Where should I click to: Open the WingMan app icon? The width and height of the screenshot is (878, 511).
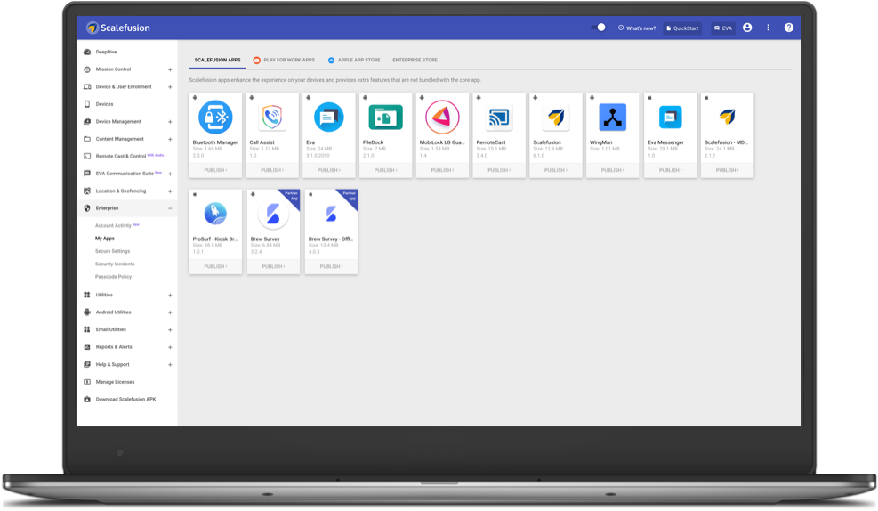point(613,118)
